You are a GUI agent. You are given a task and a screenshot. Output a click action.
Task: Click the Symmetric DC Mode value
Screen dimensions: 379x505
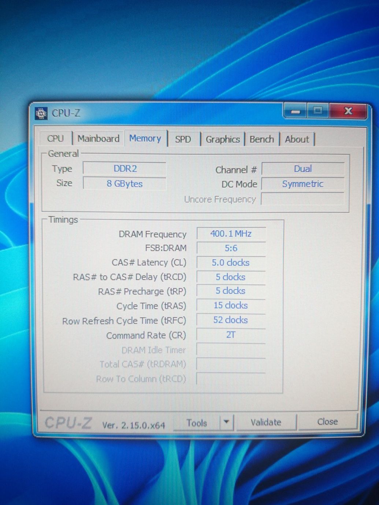303,184
